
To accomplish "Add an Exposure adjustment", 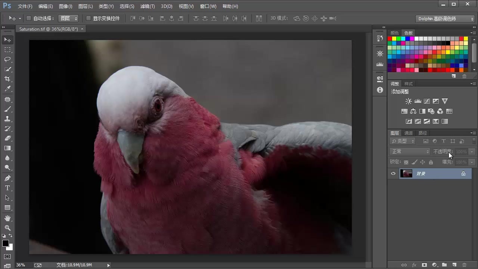I will 435,101.
